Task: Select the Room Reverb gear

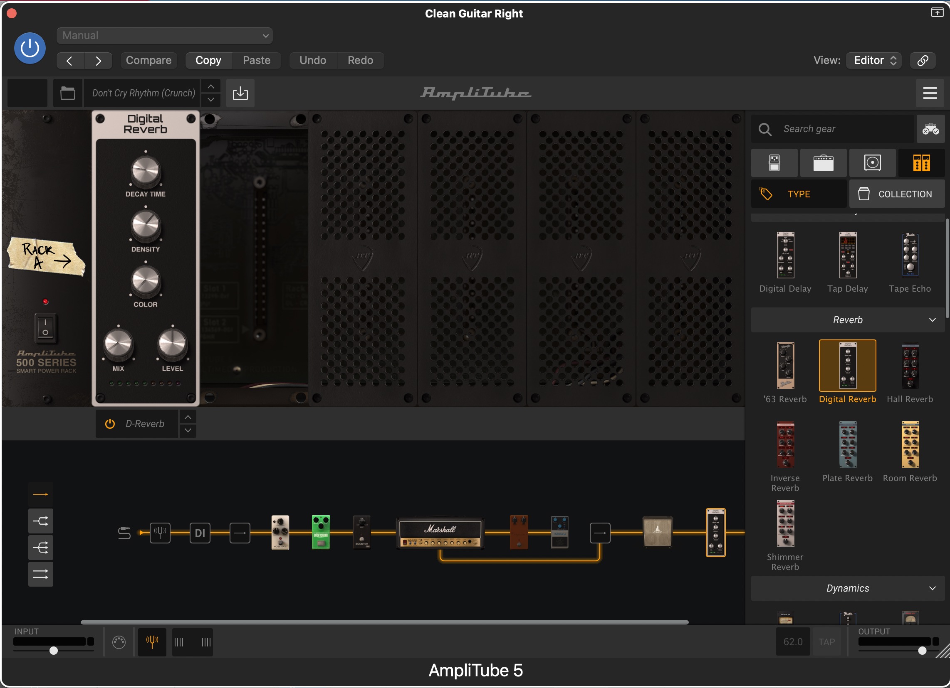Action: (910, 452)
